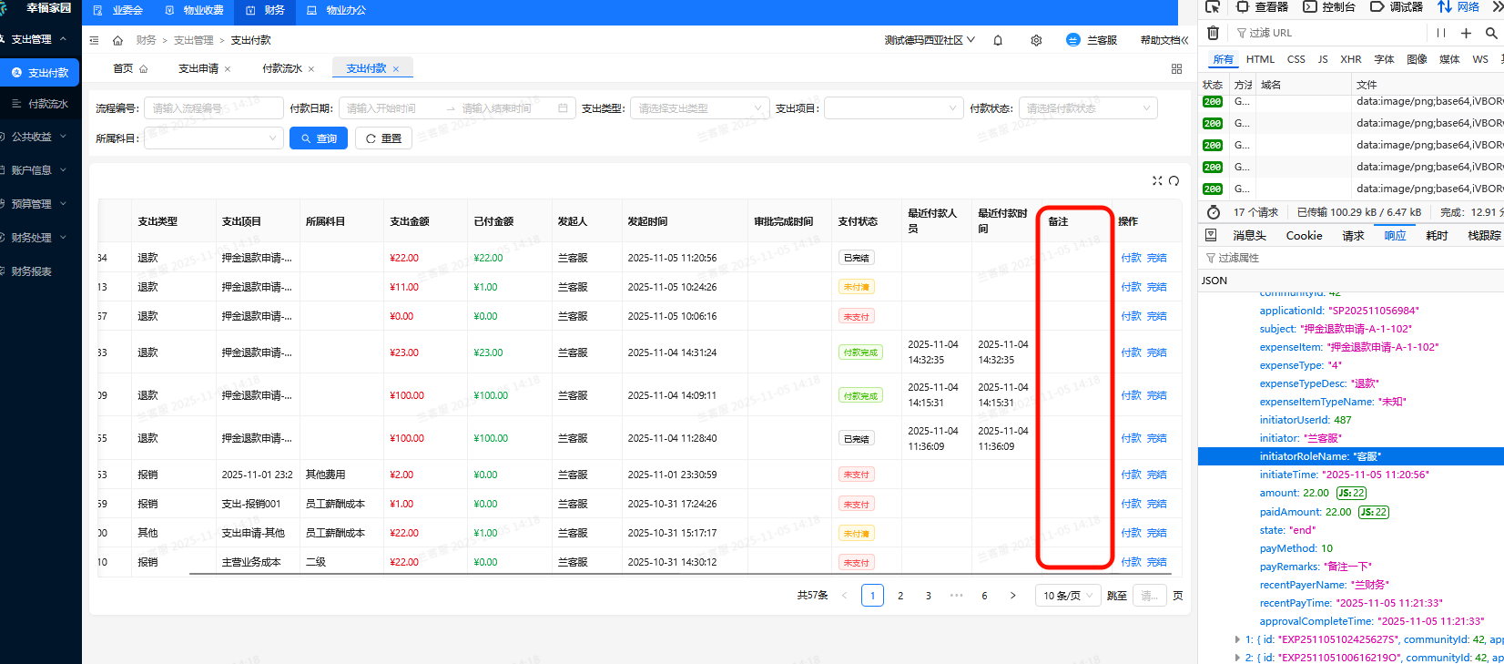Open settings via the gear icon
The width and height of the screenshot is (1504, 664).
1036,40
